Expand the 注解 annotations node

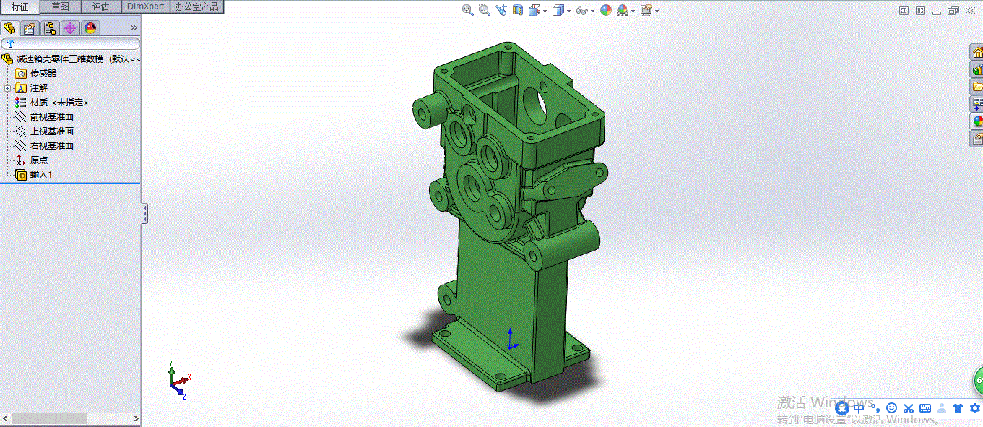(x=7, y=88)
